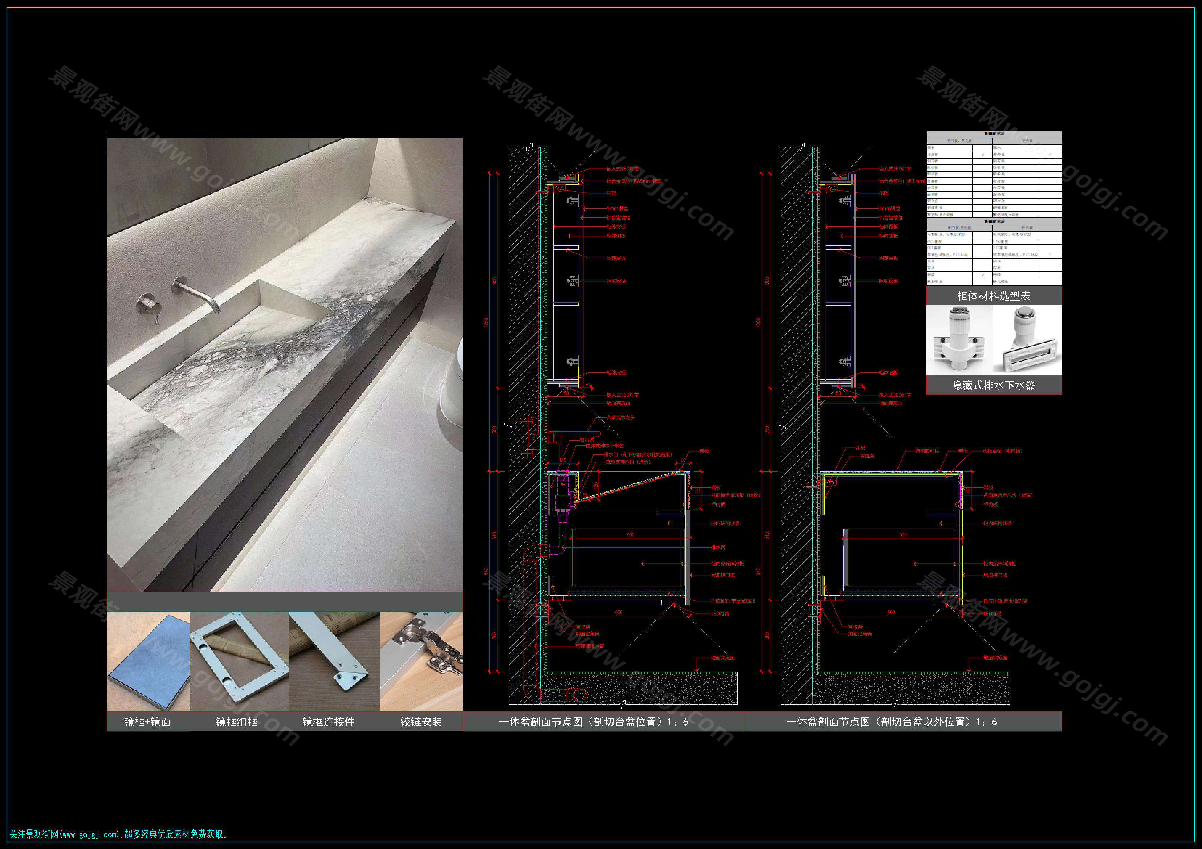Open the www.gojgj.com footer link
Image resolution: width=1202 pixels, height=849 pixels.
pos(90,834)
